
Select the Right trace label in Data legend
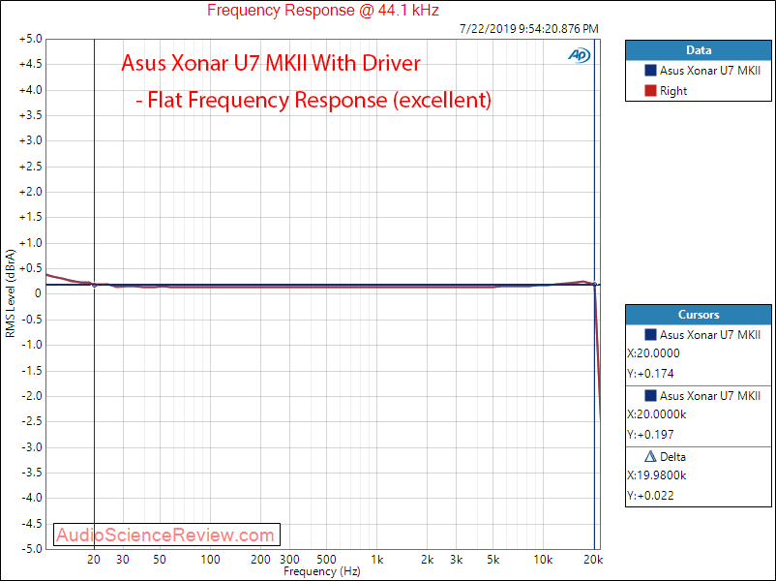[673, 91]
